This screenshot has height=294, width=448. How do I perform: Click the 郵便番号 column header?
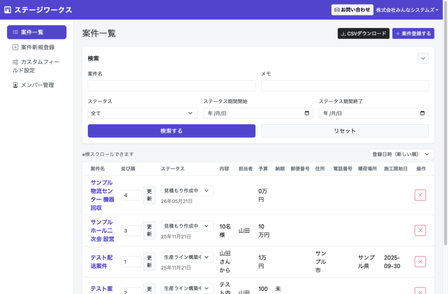300,168
